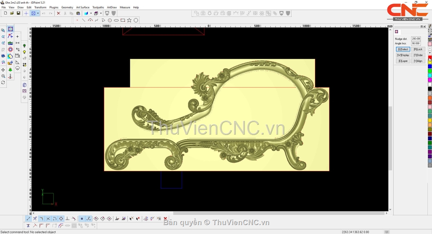Toggle circle center snap option

coord(61,219)
